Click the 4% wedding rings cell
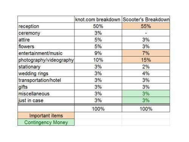Viewport: 189px width, 142px height. tap(146, 73)
